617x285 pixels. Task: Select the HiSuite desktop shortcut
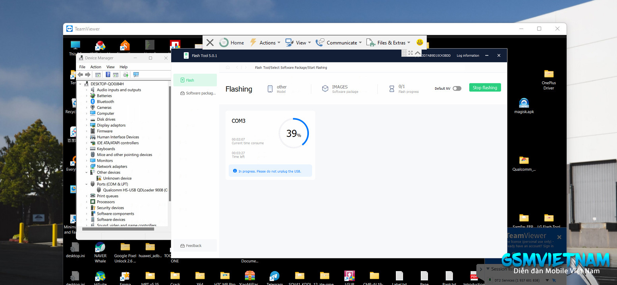[x=100, y=278]
